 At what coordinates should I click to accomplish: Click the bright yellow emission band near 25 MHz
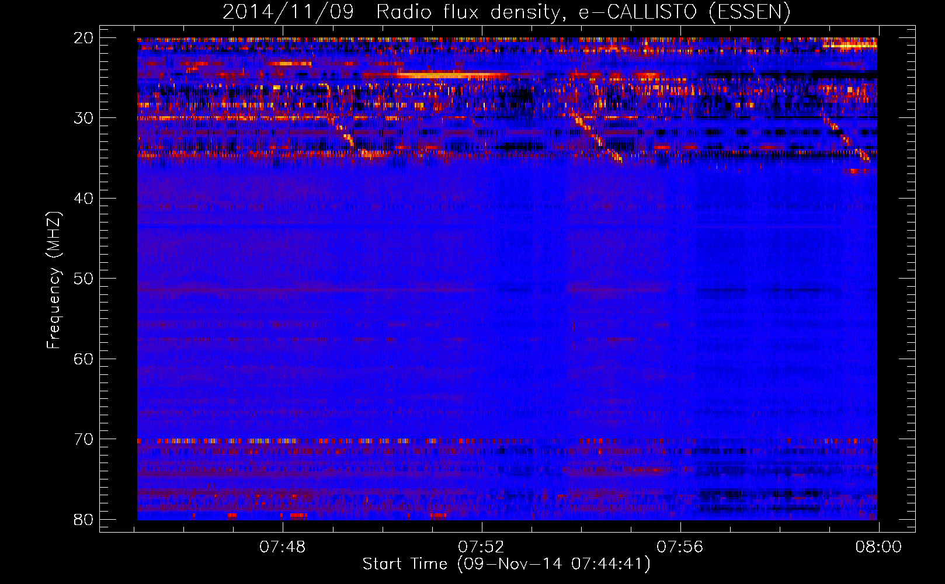[450, 75]
